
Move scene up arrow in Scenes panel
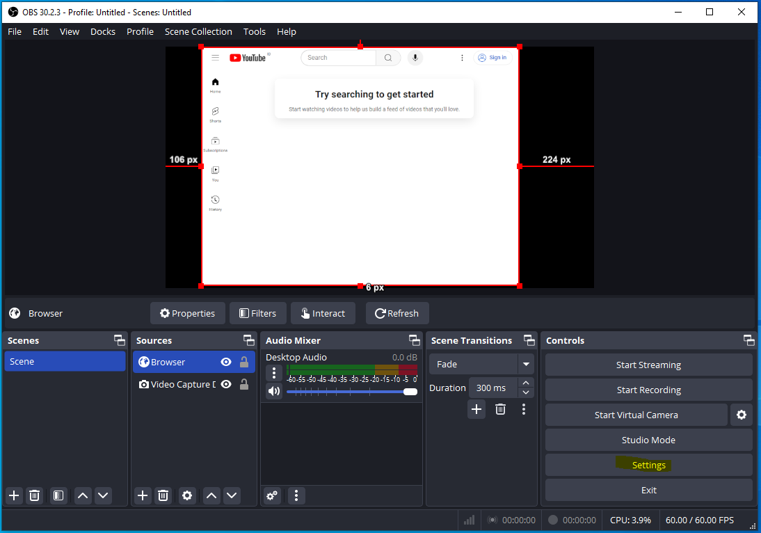(83, 495)
